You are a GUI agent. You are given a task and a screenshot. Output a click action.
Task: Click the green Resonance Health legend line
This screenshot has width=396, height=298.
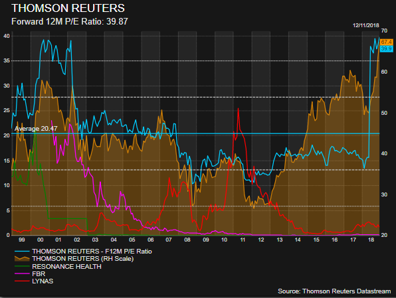click(22, 266)
